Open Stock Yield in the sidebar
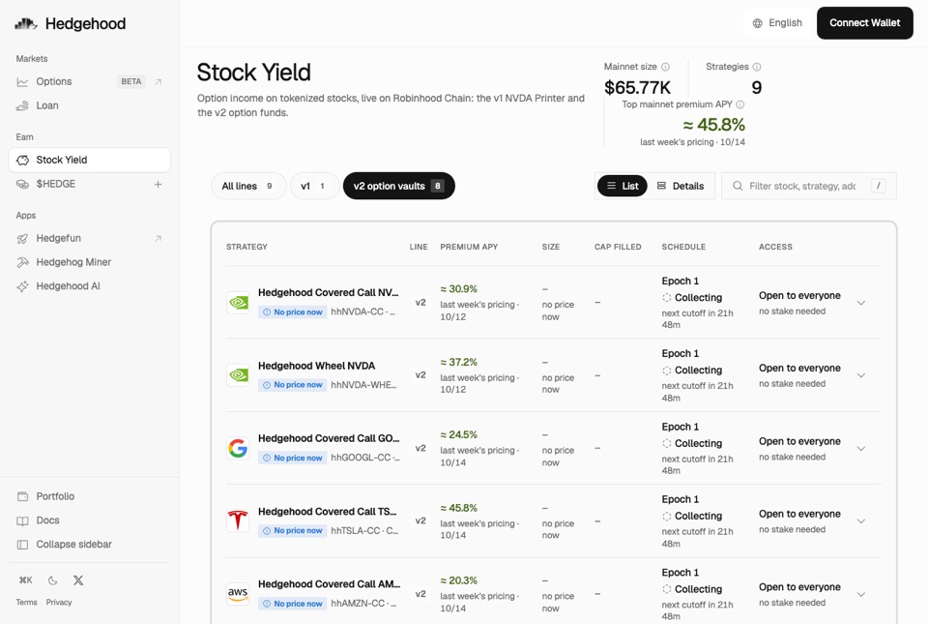 tap(89, 160)
